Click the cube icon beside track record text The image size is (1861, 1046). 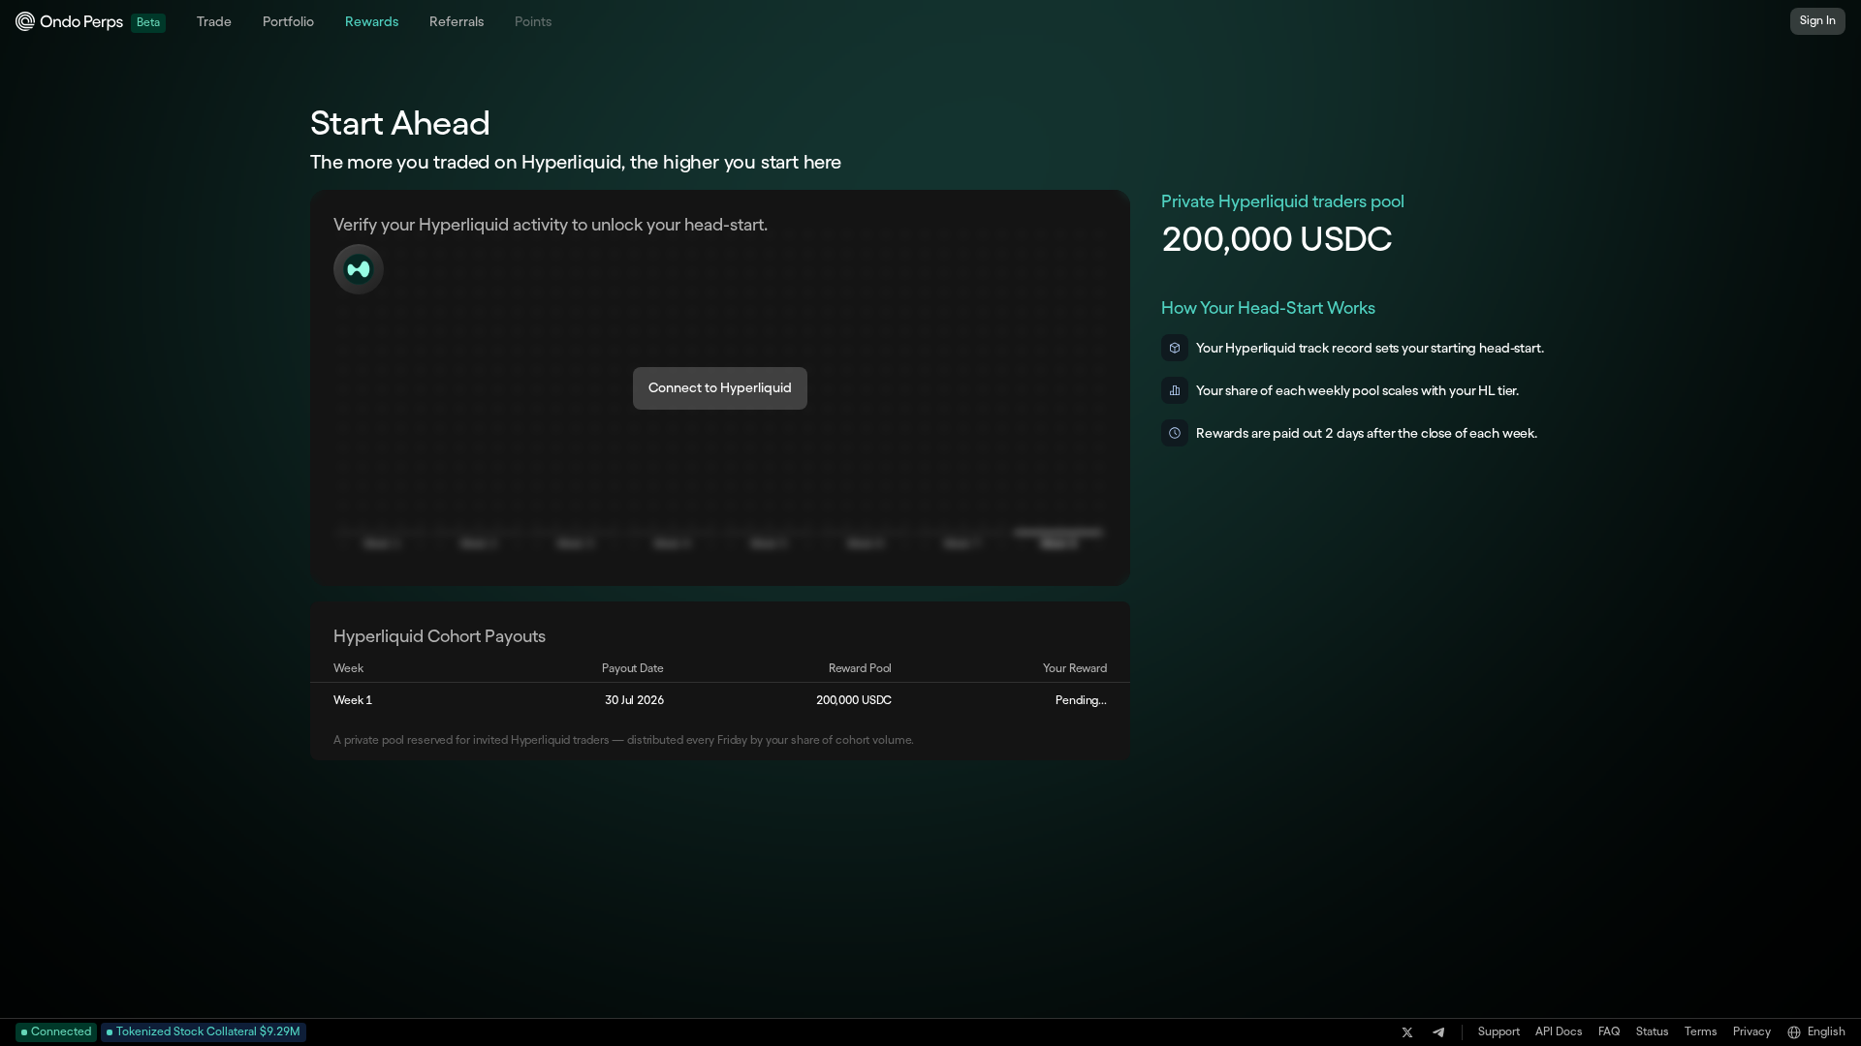(1175, 348)
